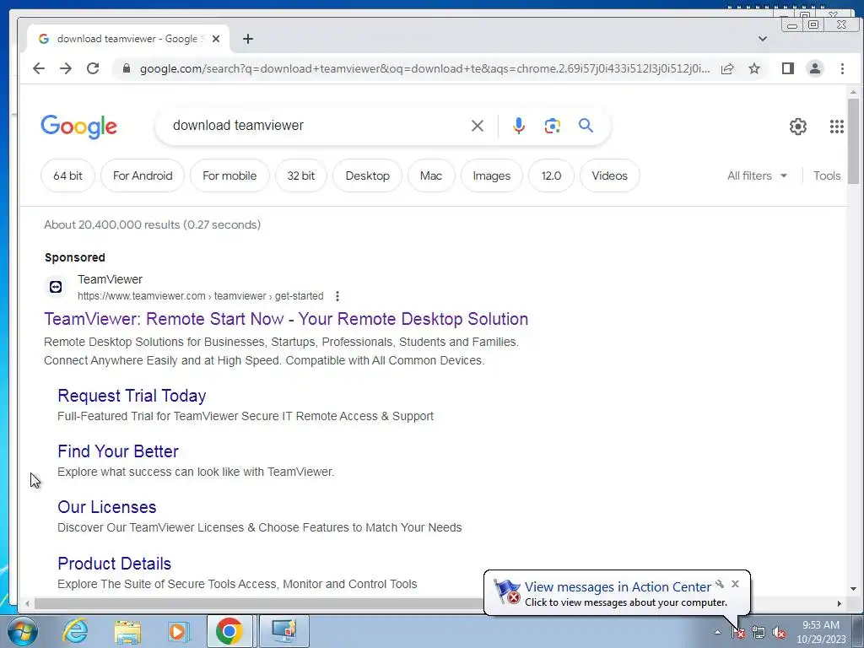The height and width of the screenshot is (648, 864).
Task: Open Windows Media Player on taskbar
Action: (x=178, y=631)
